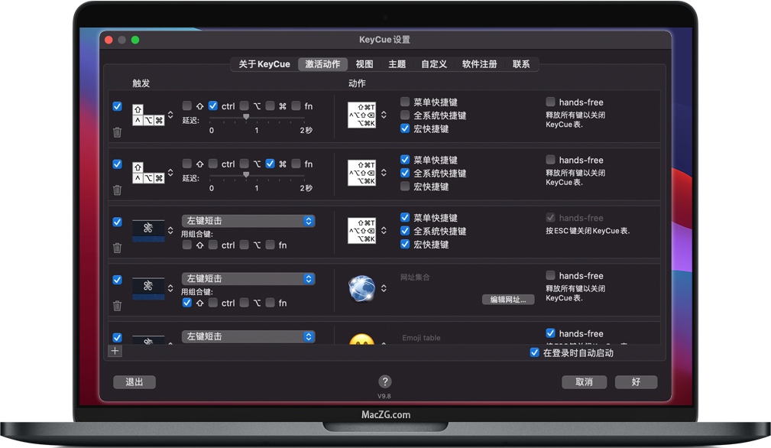Click the 好 button to confirm settings
This screenshot has height=448, width=771.
[x=637, y=381]
